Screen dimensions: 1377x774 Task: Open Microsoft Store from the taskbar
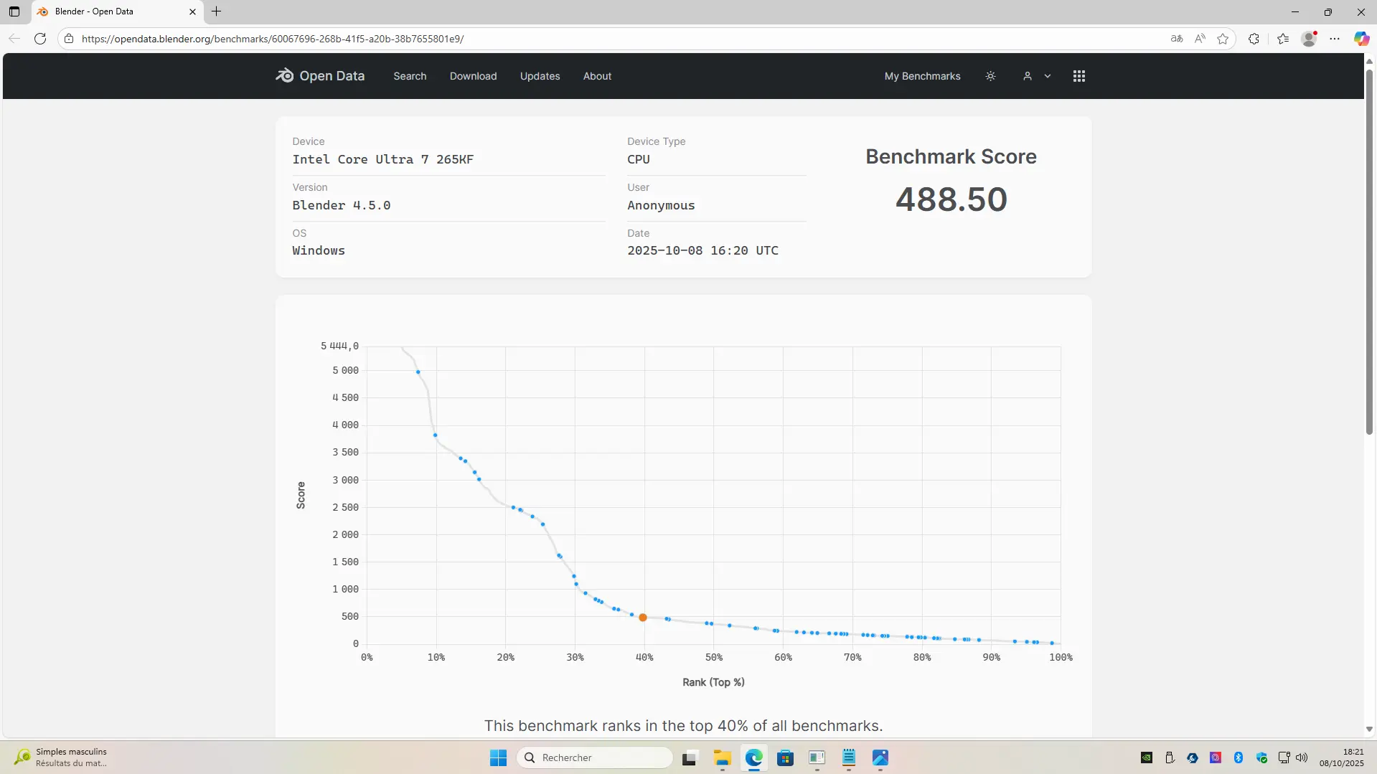coord(785,758)
